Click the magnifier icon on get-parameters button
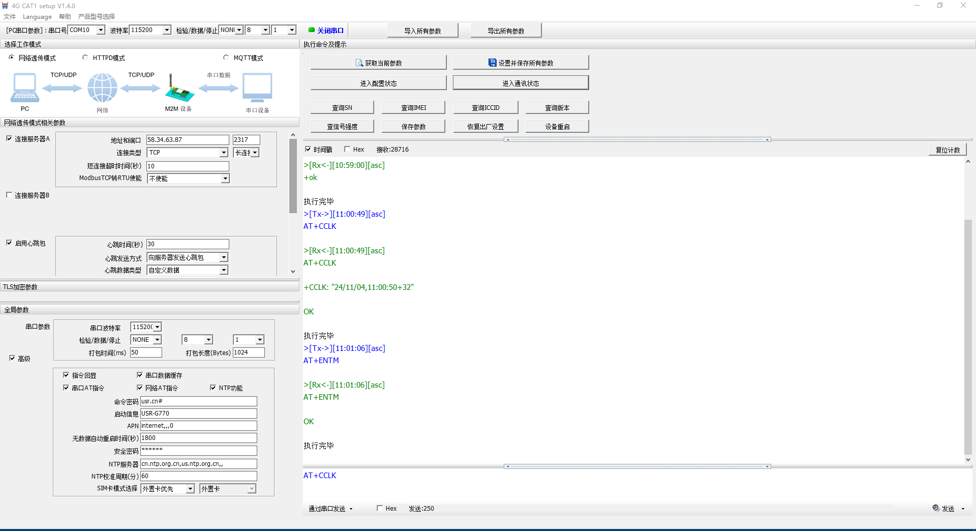The image size is (976, 531). (359, 63)
